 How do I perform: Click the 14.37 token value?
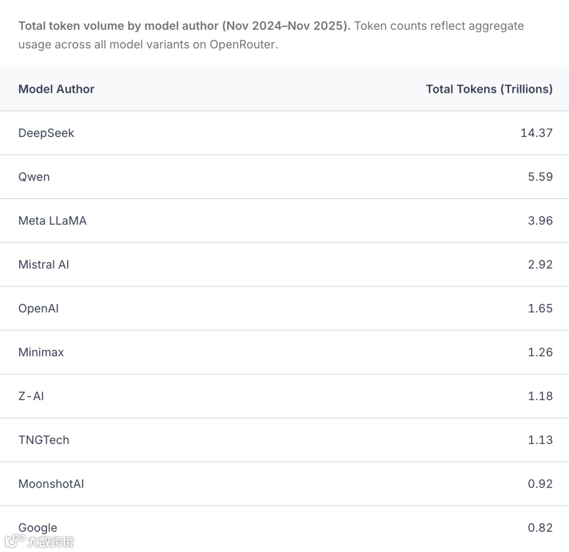536,133
